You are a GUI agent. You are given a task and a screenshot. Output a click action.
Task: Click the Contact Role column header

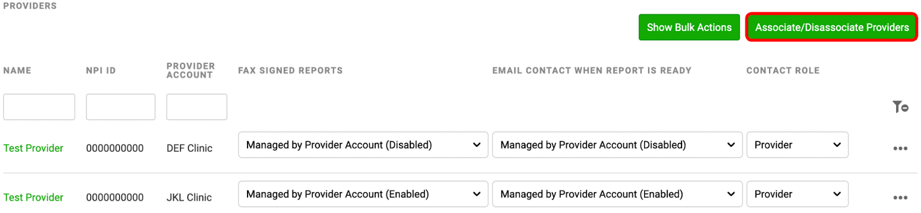783,70
